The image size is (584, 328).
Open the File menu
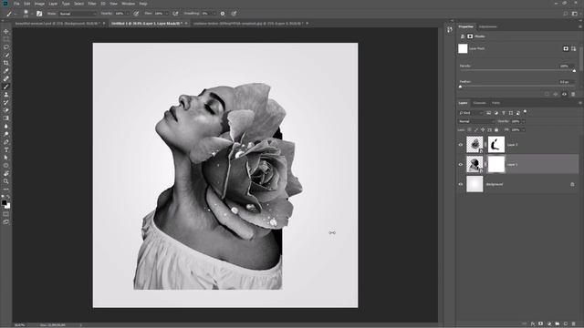16,4
